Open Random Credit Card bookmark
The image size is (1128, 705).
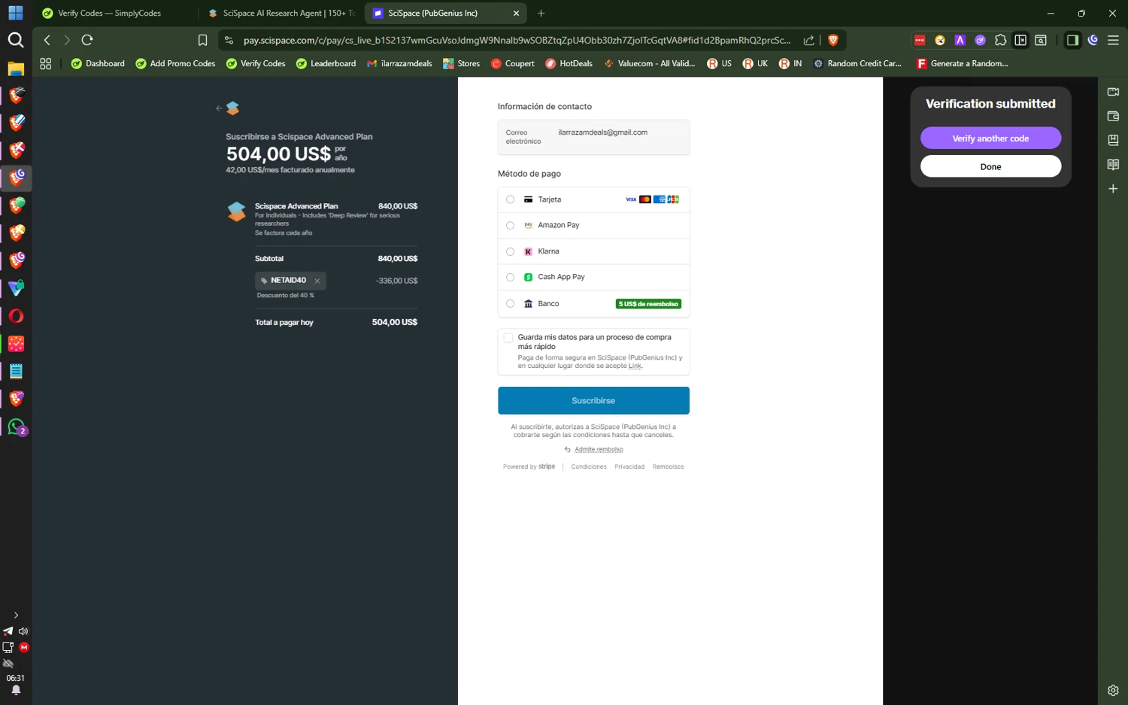coord(857,63)
